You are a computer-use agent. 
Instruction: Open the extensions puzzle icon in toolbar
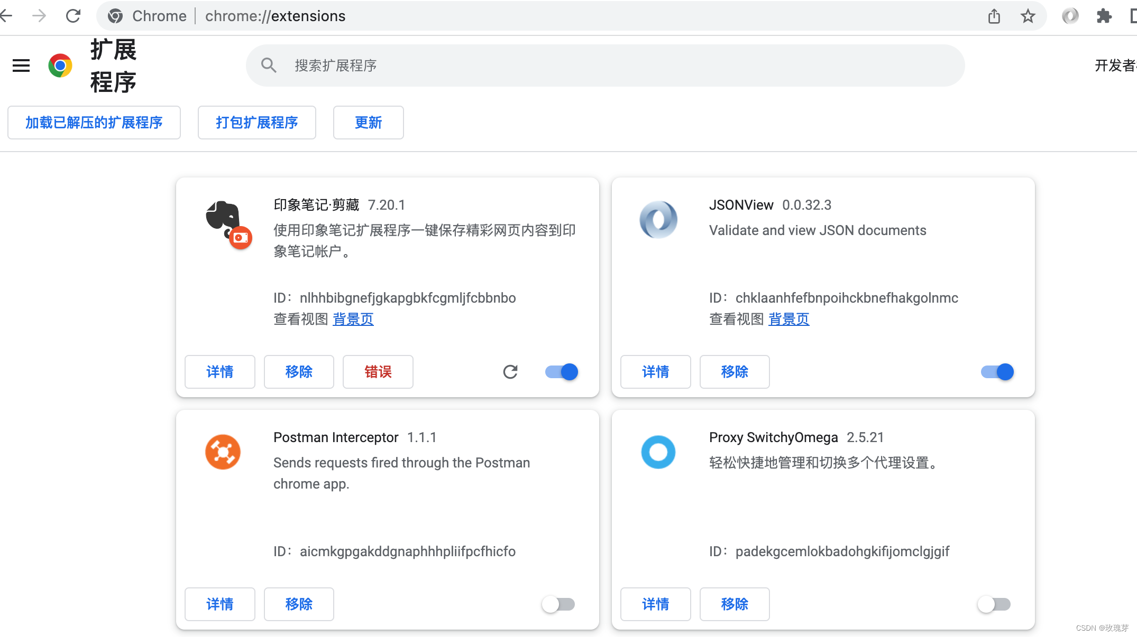click(x=1104, y=16)
